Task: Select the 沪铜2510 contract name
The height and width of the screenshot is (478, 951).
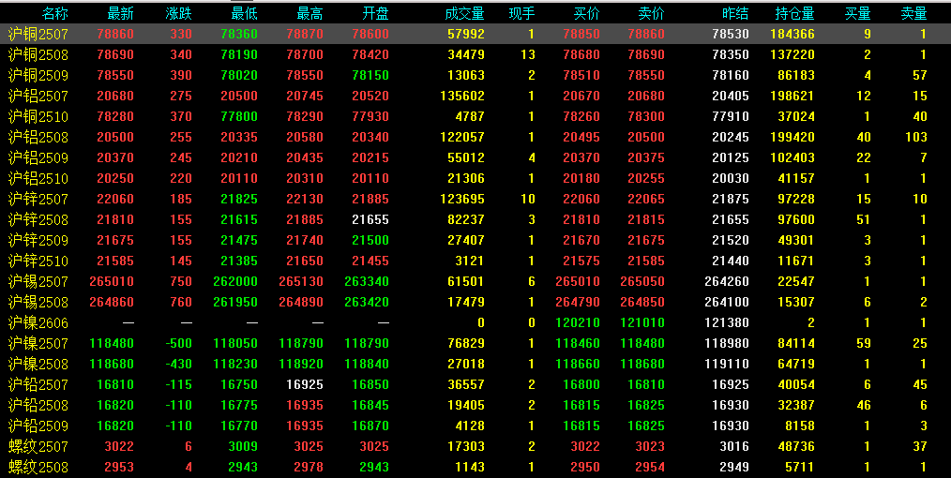Action: (38, 117)
